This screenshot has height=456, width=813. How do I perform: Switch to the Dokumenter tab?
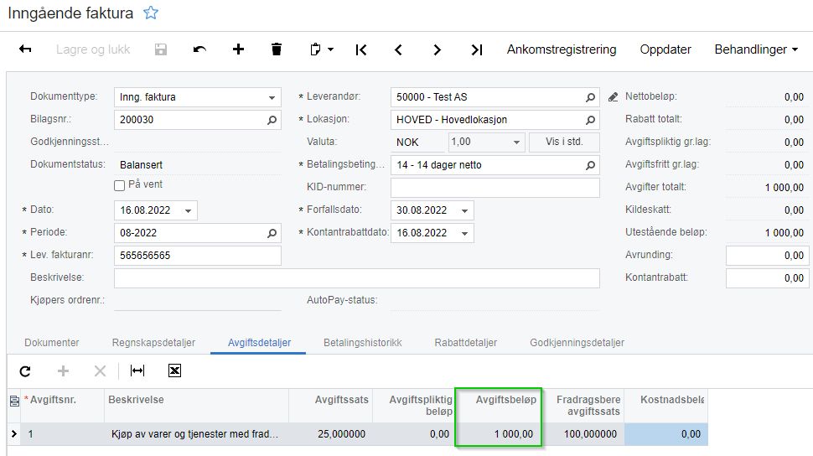coord(52,342)
